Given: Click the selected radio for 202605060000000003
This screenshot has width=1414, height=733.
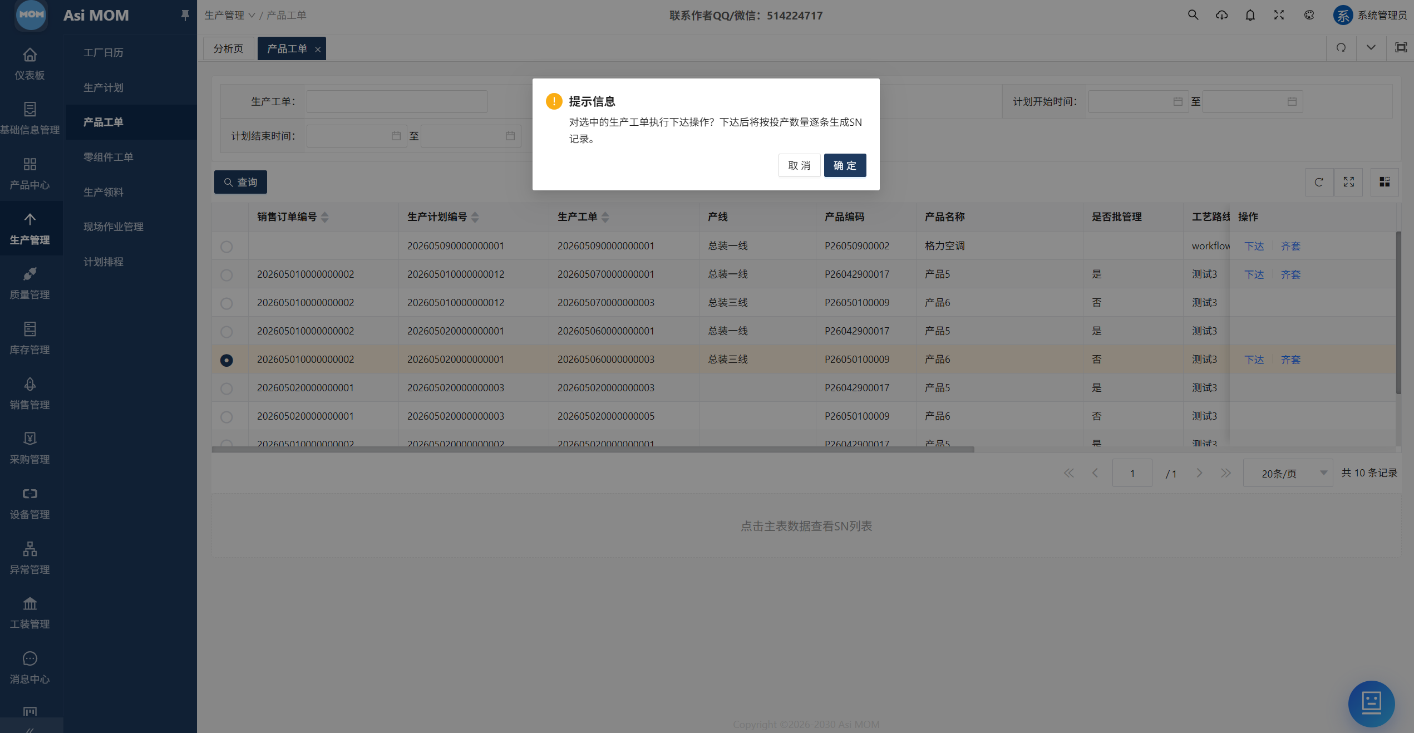Looking at the screenshot, I should 226,360.
